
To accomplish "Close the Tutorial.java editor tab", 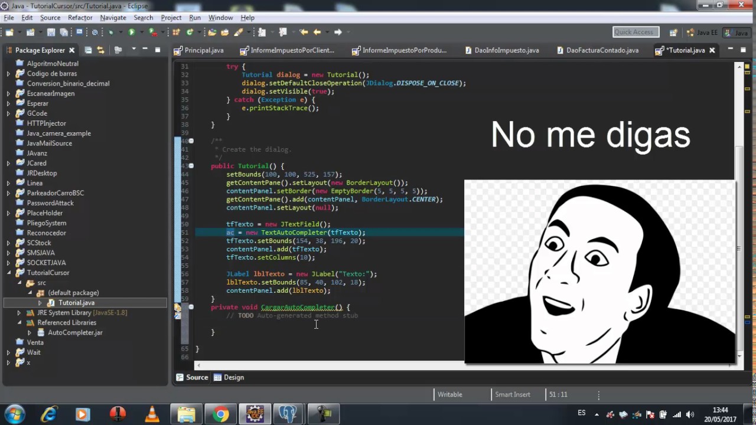I will [712, 50].
